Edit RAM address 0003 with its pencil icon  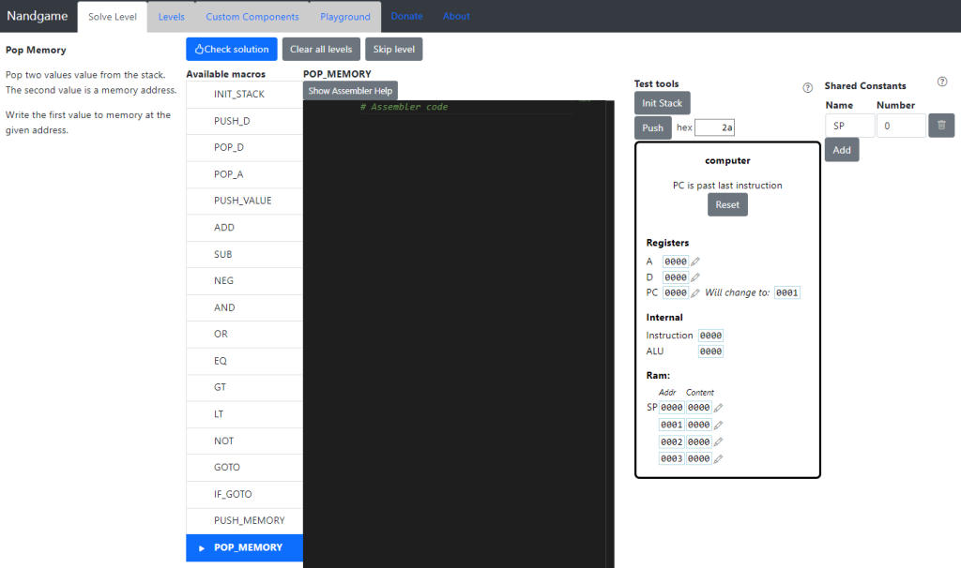[x=718, y=459]
